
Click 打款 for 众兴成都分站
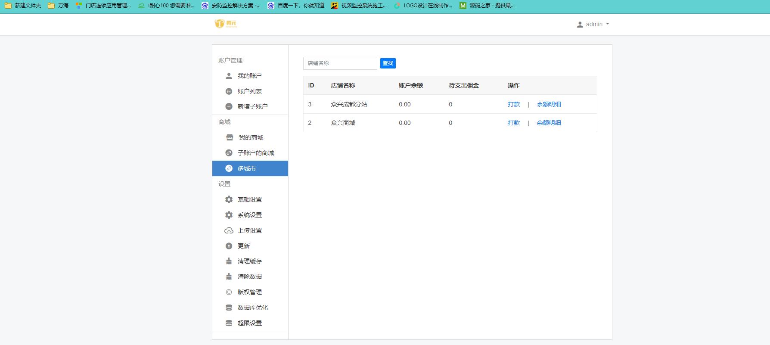(x=513, y=104)
